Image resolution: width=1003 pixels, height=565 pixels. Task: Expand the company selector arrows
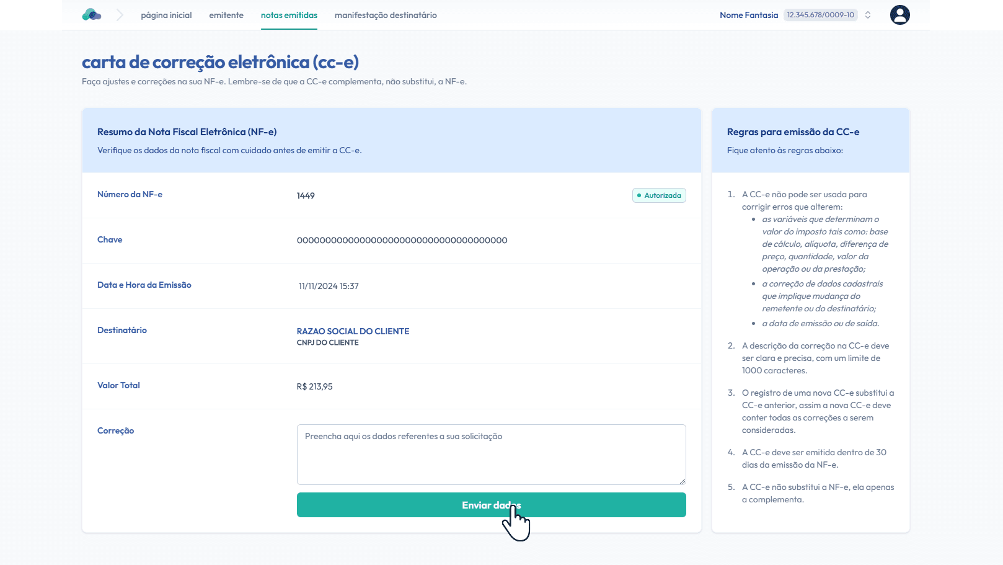(868, 15)
